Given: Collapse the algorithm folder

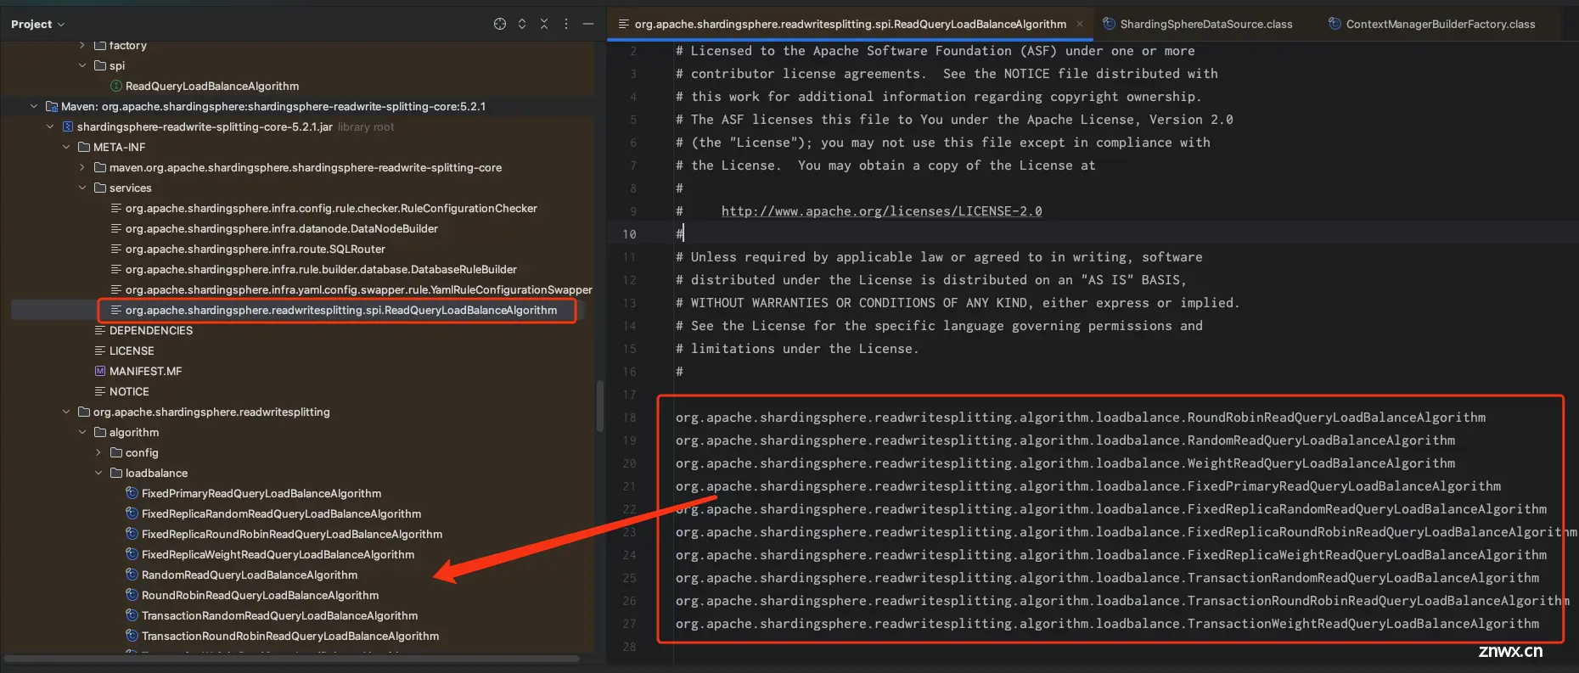Looking at the screenshot, I should coord(82,432).
